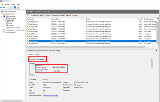This screenshot has width=160, height=102.
Task: Select the 4660 event at 3:04:40 PM
Action: pyautogui.click(x=91, y=34)
